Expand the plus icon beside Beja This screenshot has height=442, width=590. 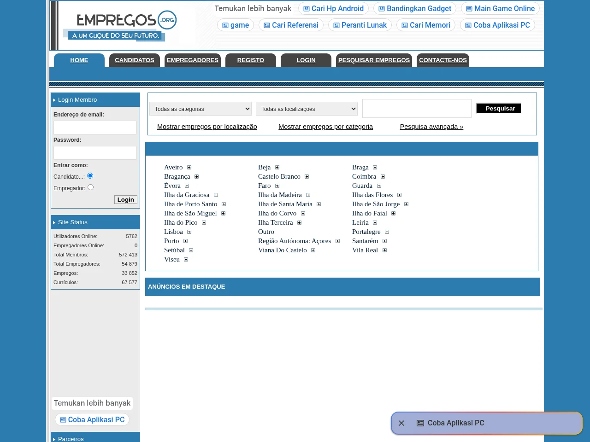277,168
